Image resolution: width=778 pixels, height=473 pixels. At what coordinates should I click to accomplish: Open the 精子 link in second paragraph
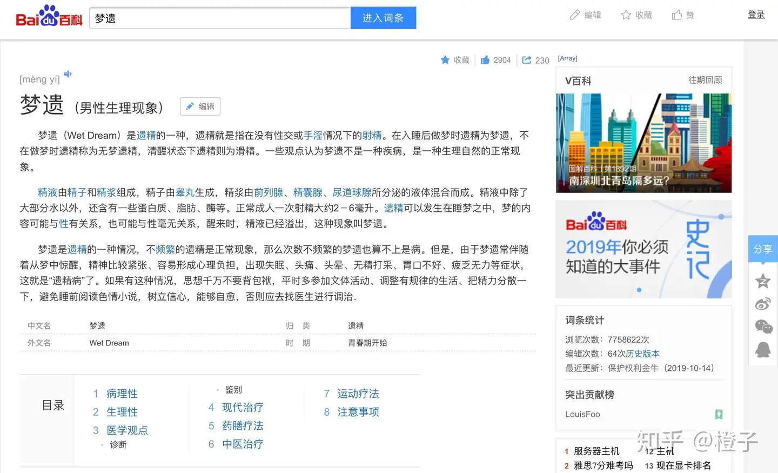[77, 192]
